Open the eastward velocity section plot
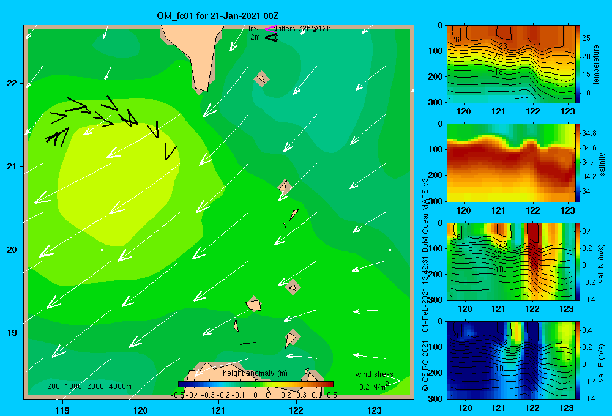 511,360
